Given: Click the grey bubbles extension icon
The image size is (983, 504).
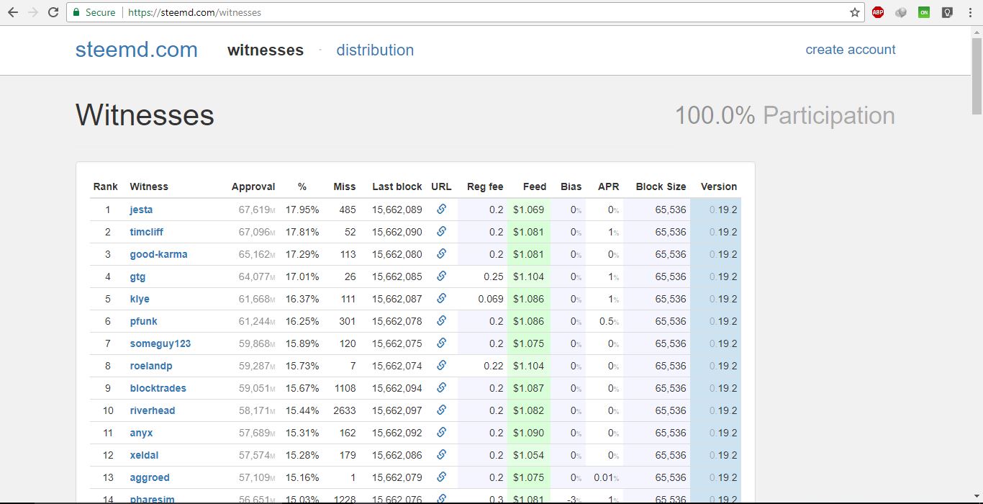Looking at the screenshot, I should tap(901, 12).
